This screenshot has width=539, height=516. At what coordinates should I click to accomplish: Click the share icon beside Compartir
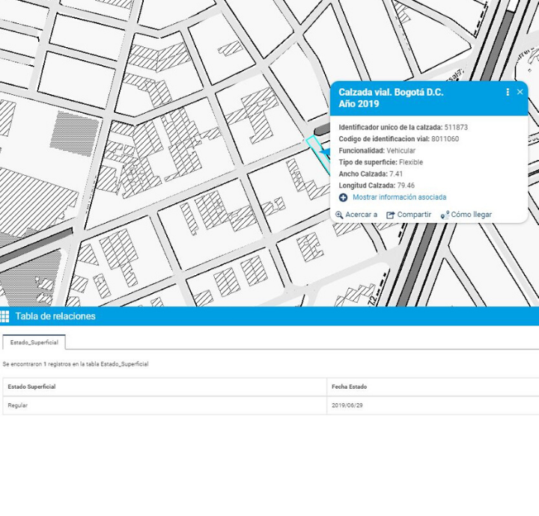point(390,215)
